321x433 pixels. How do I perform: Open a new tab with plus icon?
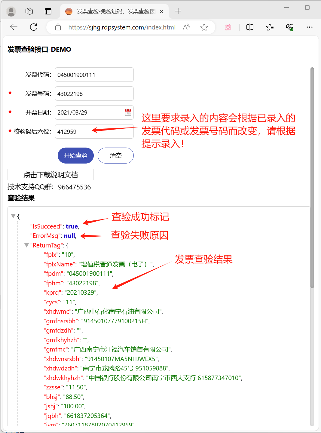click(x=178, y=11)
